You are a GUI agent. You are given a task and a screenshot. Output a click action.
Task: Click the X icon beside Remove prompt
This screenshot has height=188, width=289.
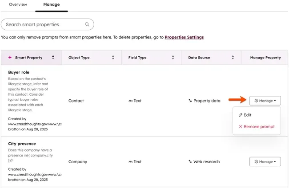coord(241,127)
